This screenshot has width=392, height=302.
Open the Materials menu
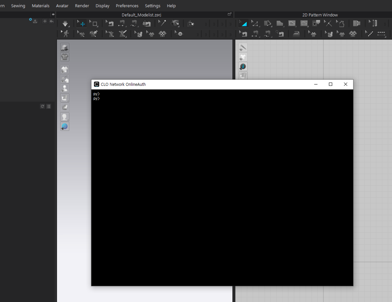(41, 6)
